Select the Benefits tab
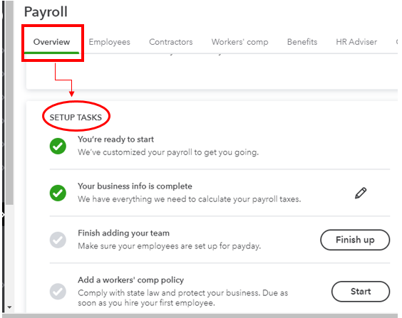This screenshot has height=318, width=402. (x=302, y=42)
